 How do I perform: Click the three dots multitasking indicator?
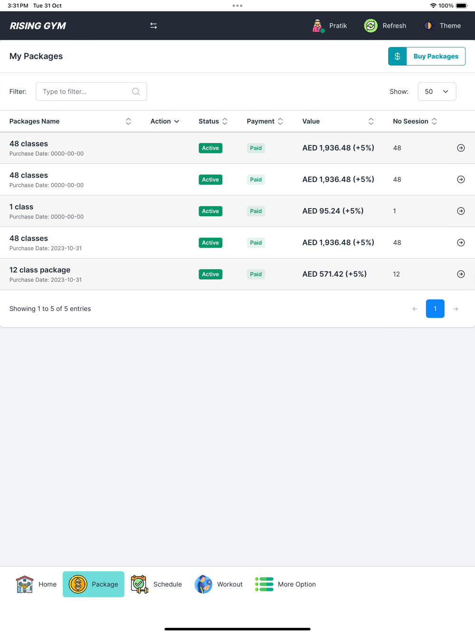tap(237, 6)
